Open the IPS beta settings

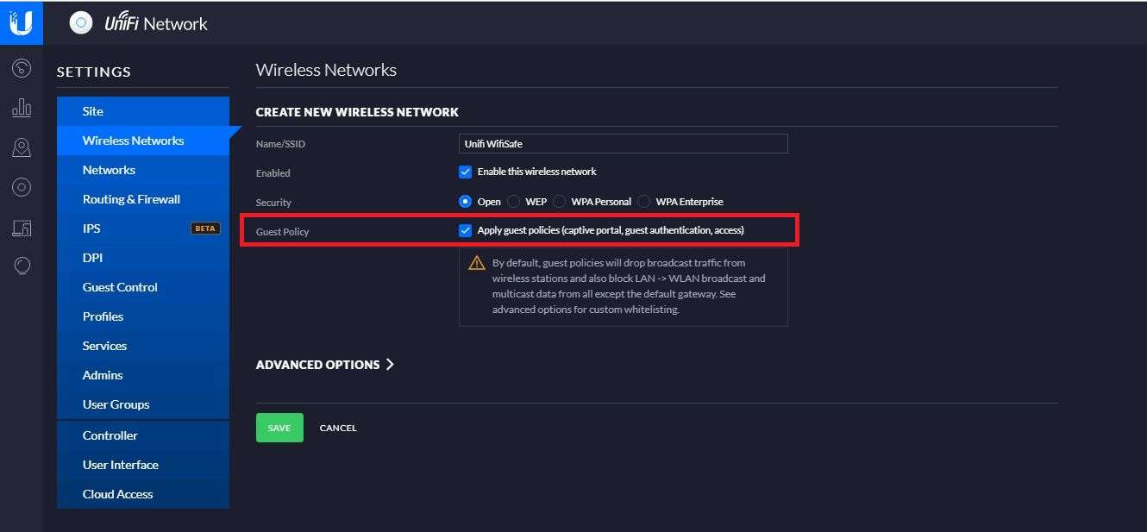(91, 228)
